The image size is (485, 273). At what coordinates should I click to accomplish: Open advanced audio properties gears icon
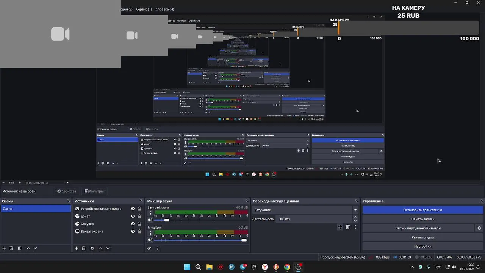149,248
